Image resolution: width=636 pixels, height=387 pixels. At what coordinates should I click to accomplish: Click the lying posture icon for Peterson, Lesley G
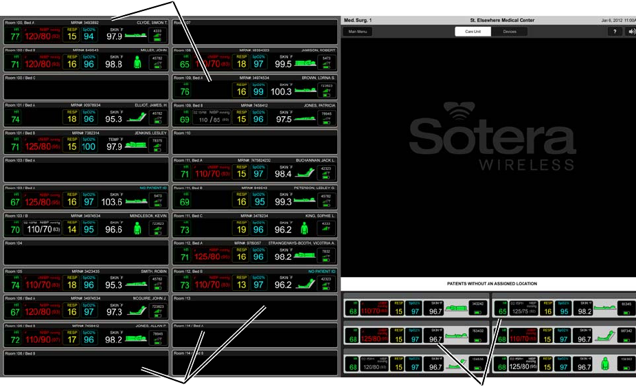[x=305, y=200]
